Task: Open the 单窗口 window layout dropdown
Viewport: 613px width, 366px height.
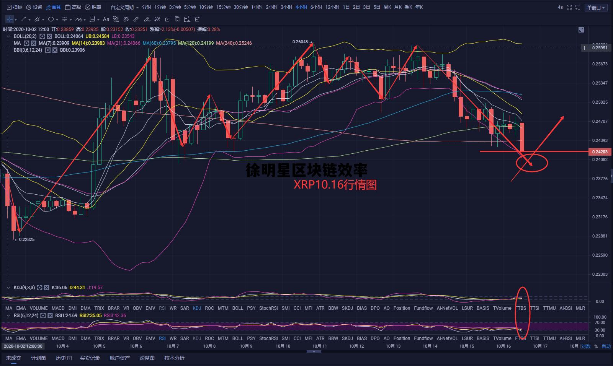Action: [x=596, y=8]
